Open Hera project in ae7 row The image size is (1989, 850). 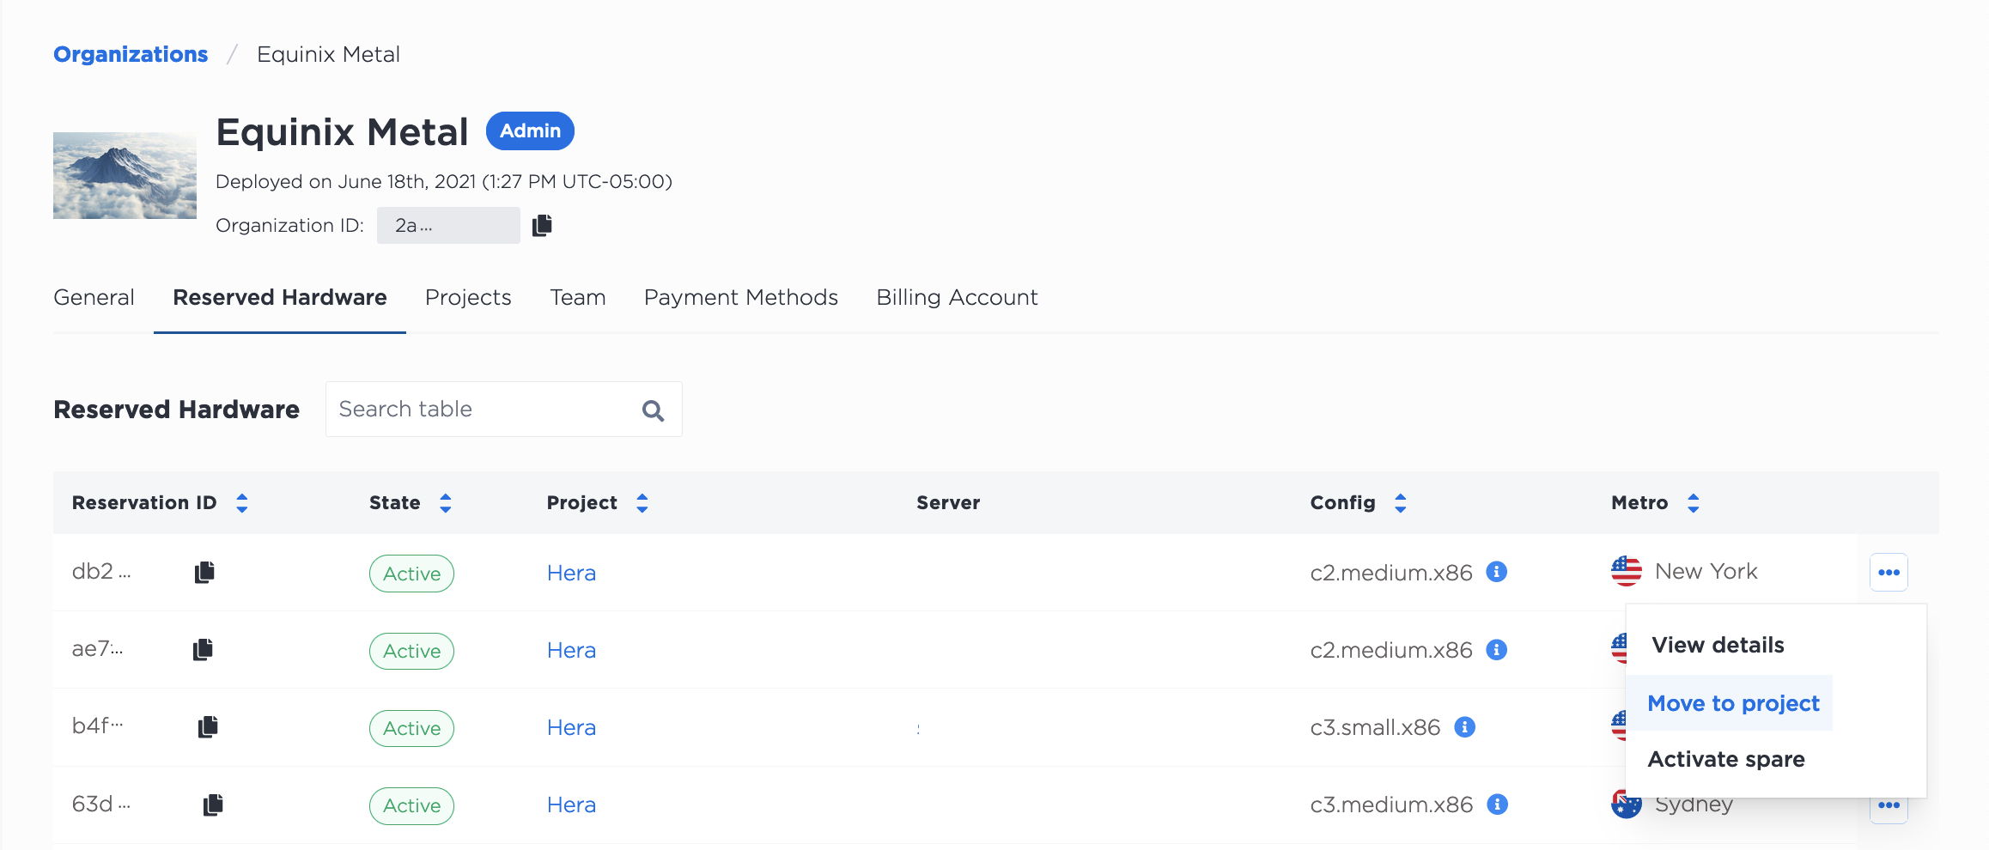click(571, 650)
